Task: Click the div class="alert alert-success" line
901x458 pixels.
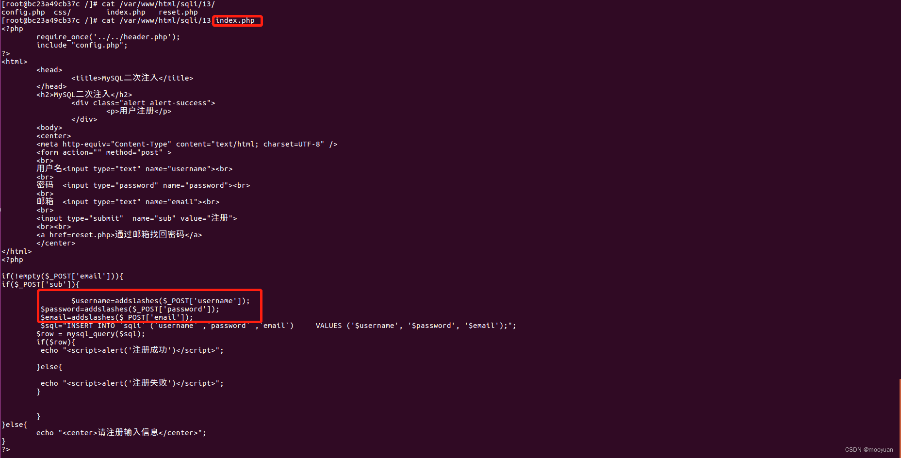Action: point(143,103)
